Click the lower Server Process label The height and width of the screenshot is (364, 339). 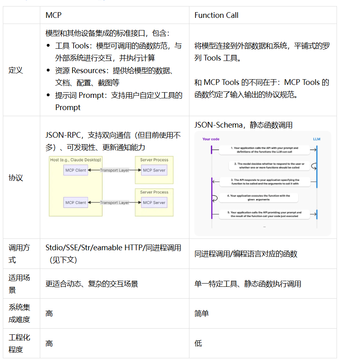154,192
